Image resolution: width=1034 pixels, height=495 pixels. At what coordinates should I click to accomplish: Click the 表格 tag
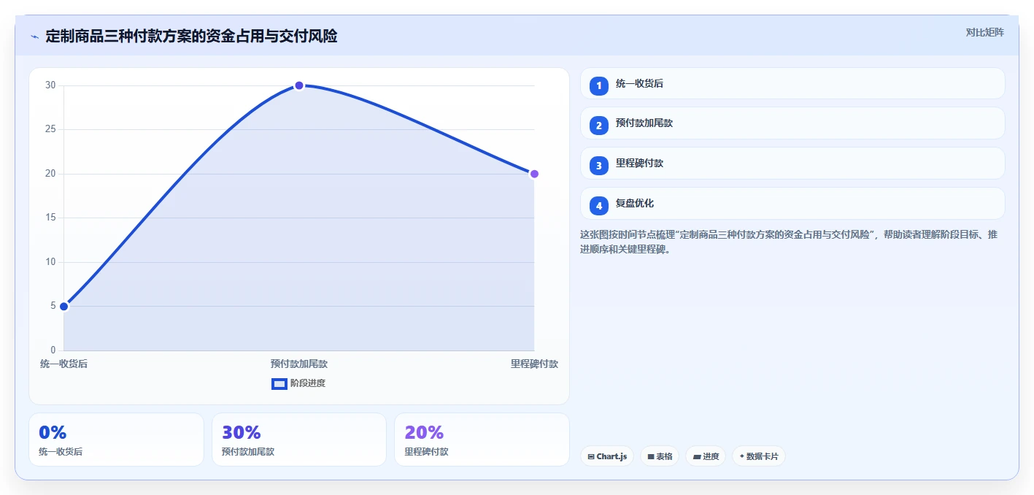pos(660,456)
